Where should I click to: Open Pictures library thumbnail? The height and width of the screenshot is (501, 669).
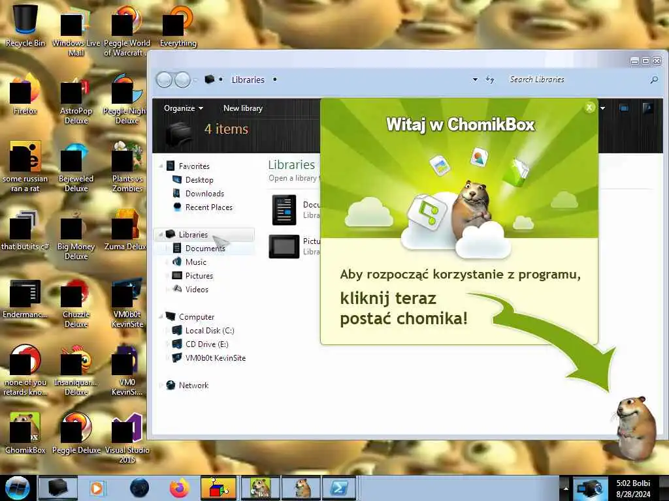coord(284,246)
